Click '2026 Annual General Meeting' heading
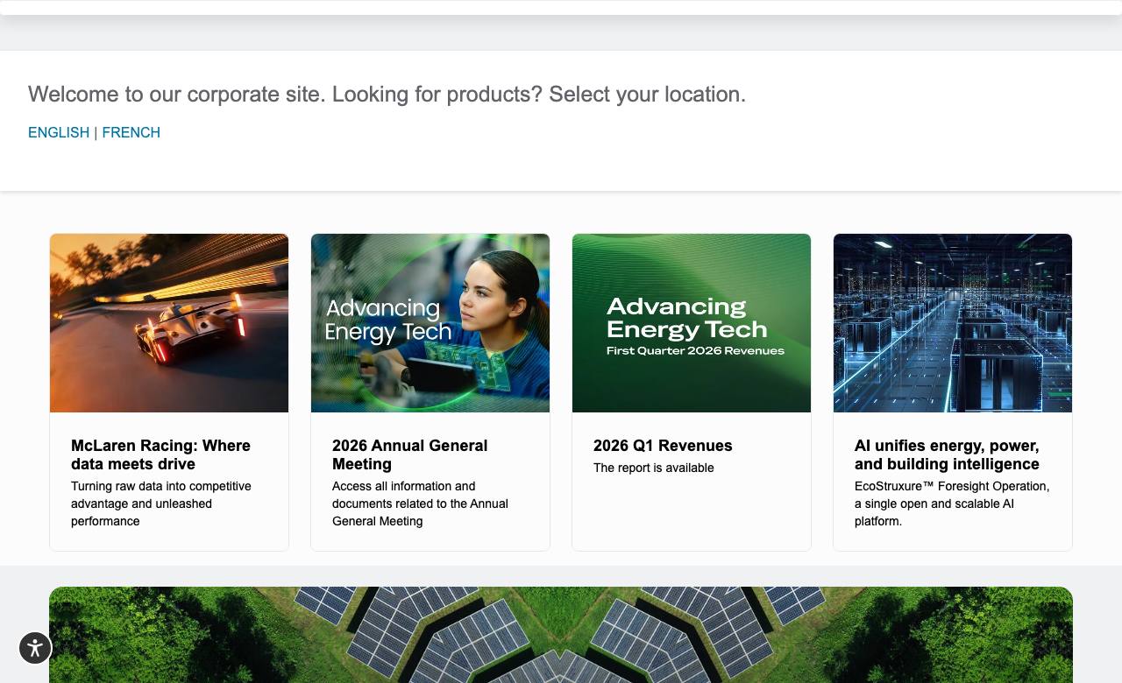 coord(409,454)
